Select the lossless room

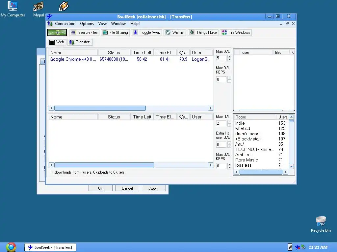[x=243, y=165]
